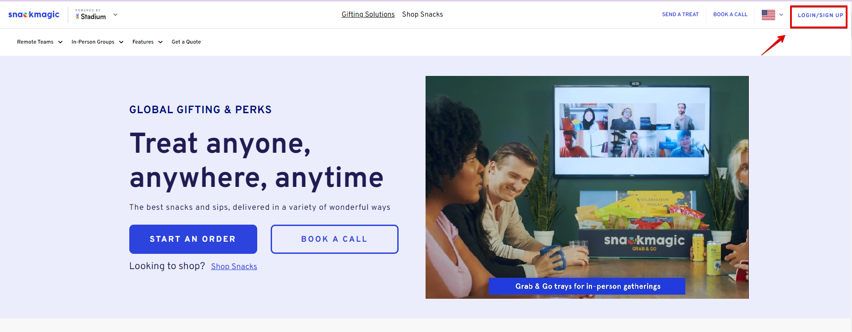Click the Grab & Go trays banner
This screenshot has height=332, width=852.
pos(587,286)
